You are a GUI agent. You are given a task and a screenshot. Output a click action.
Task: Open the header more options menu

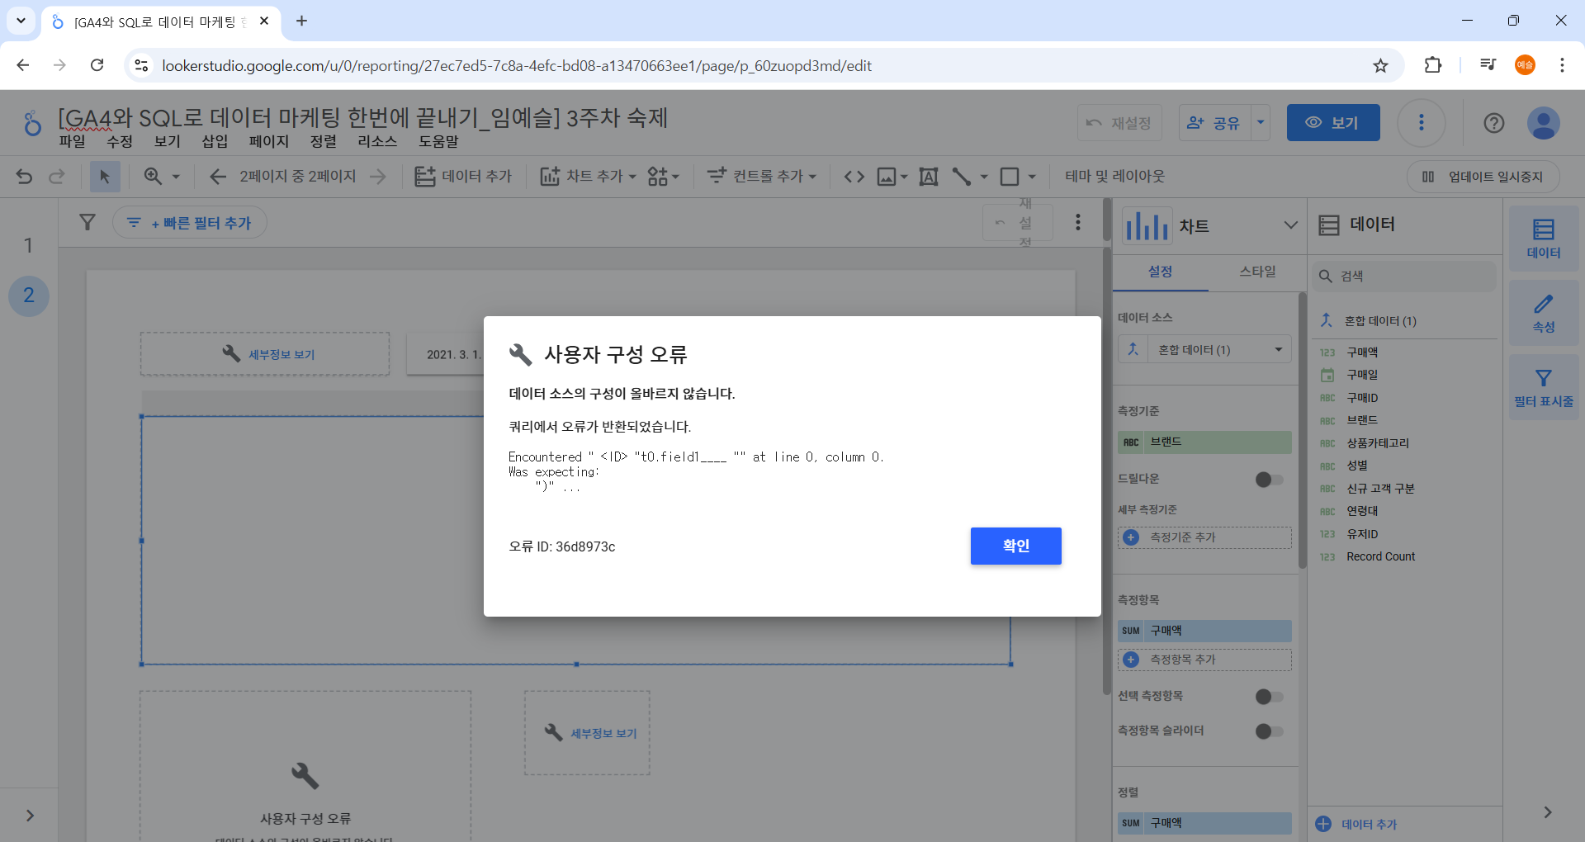click(x=1421, y=123)
